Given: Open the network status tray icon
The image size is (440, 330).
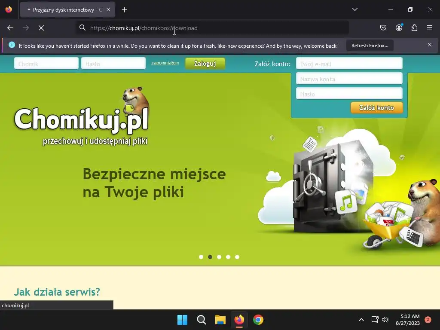Looking at the screenshot, I should pos(375,320).
